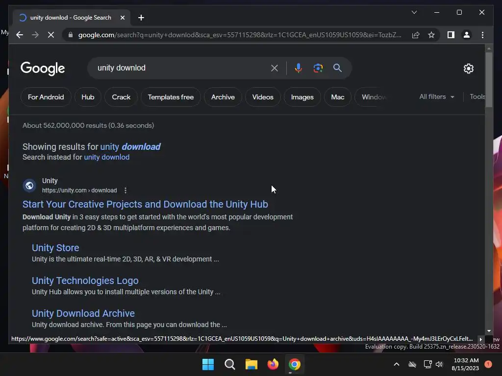Go to the Google logo homepage

(43, 69)
